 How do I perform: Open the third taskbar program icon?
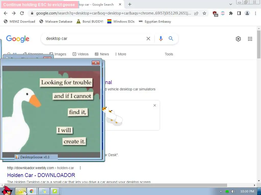(x=44, y=191)
